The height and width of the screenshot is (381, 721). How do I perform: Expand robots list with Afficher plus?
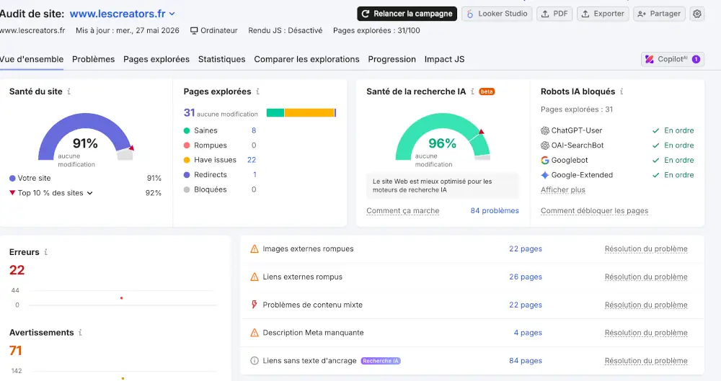point(563,190)
